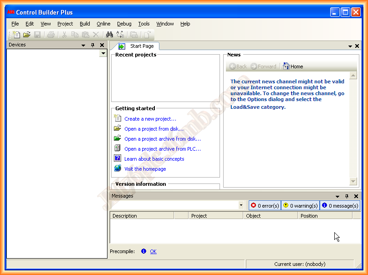Select the Find binoculars toolbar icon
The image size is (368, 275).
click(109, 34)
